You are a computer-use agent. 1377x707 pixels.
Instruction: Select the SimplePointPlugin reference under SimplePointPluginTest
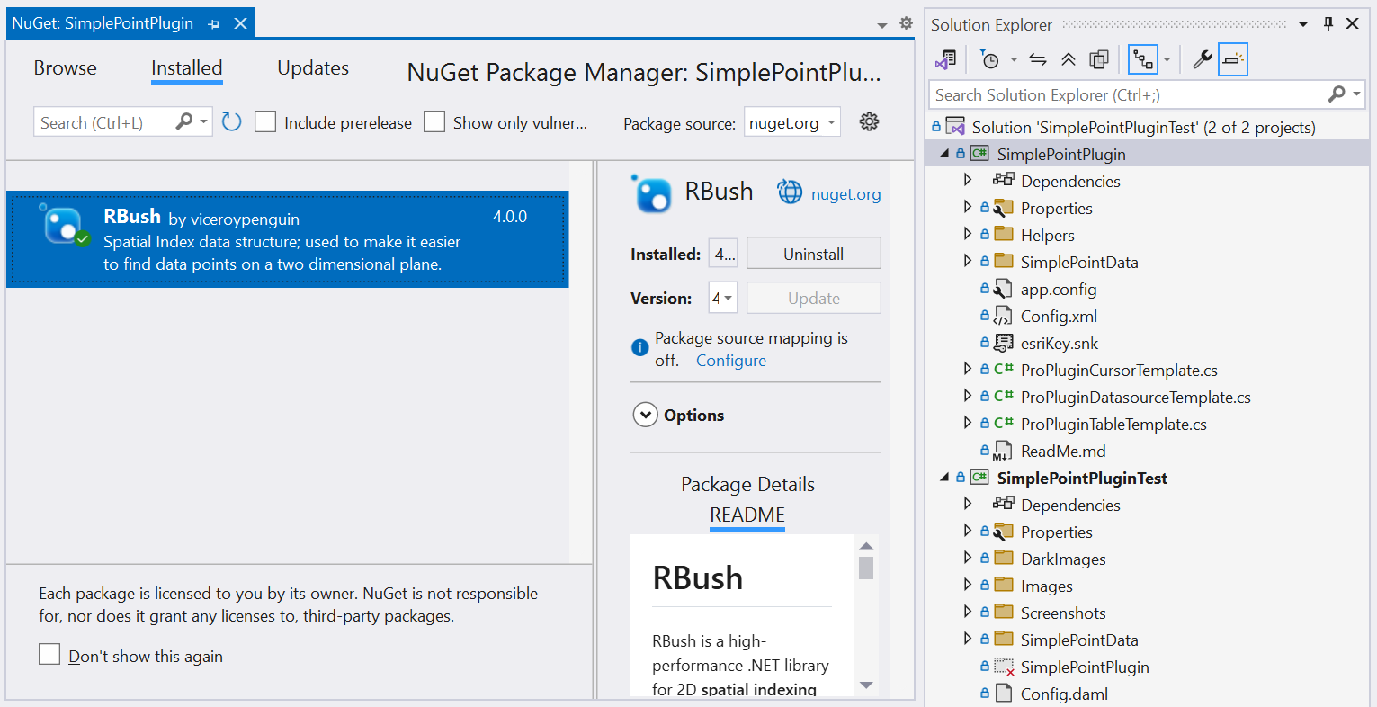pyautogui.click(x=1148, y=667)
